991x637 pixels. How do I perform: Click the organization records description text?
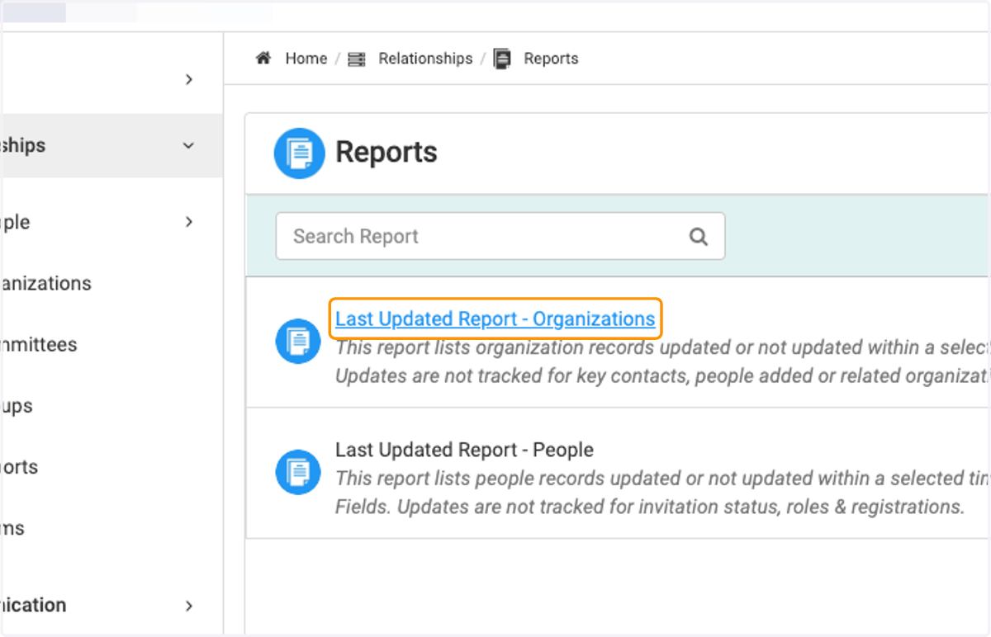662,362
